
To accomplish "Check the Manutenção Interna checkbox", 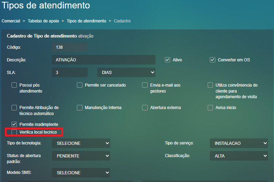I will 80,108.
